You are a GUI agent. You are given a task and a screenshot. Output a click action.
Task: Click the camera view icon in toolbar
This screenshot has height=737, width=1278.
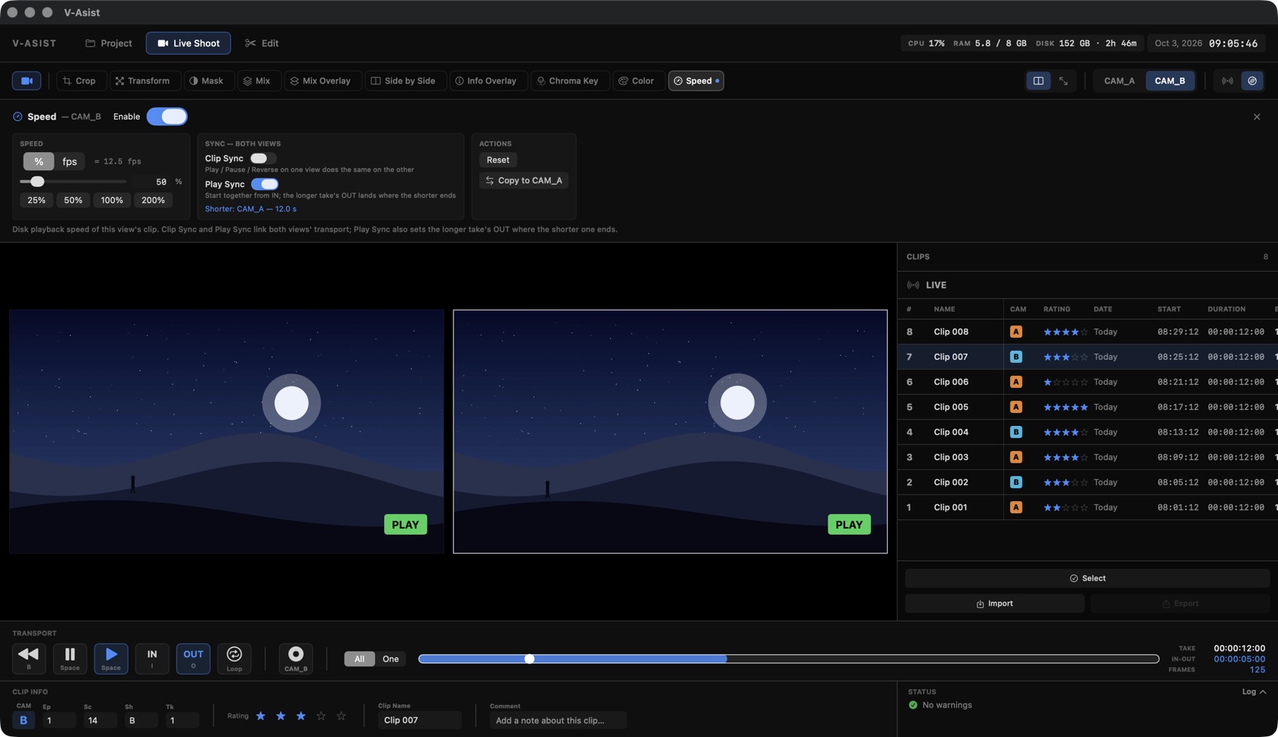click(x=27, y=81)
